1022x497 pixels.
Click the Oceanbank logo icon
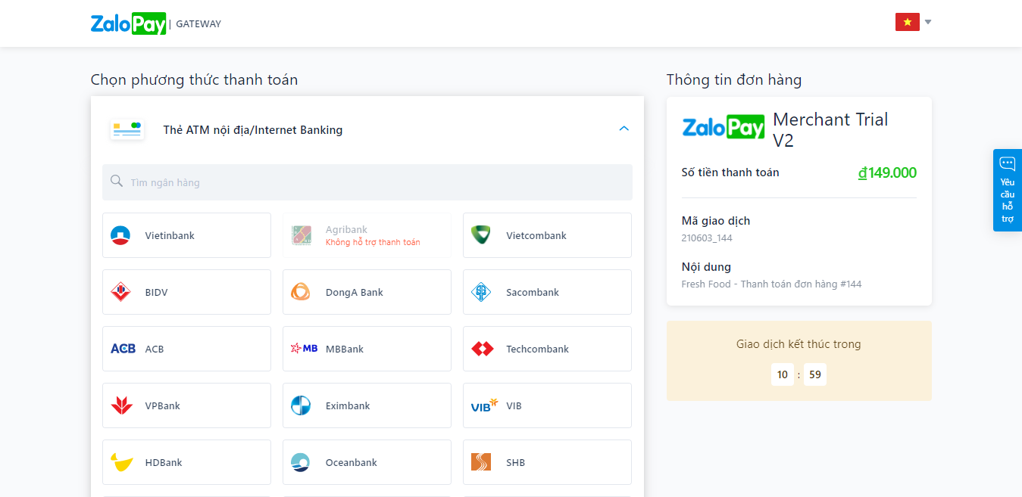301,462
